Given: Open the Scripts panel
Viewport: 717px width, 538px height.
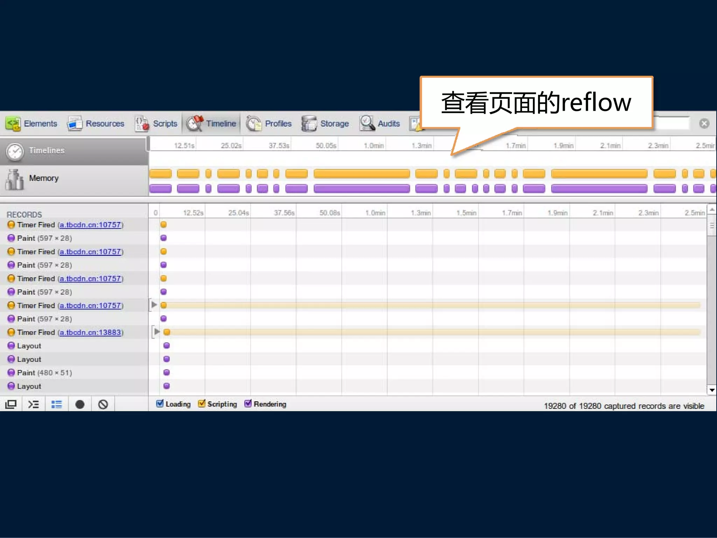Looking at the screenshot, I should [x=156, y=124].
